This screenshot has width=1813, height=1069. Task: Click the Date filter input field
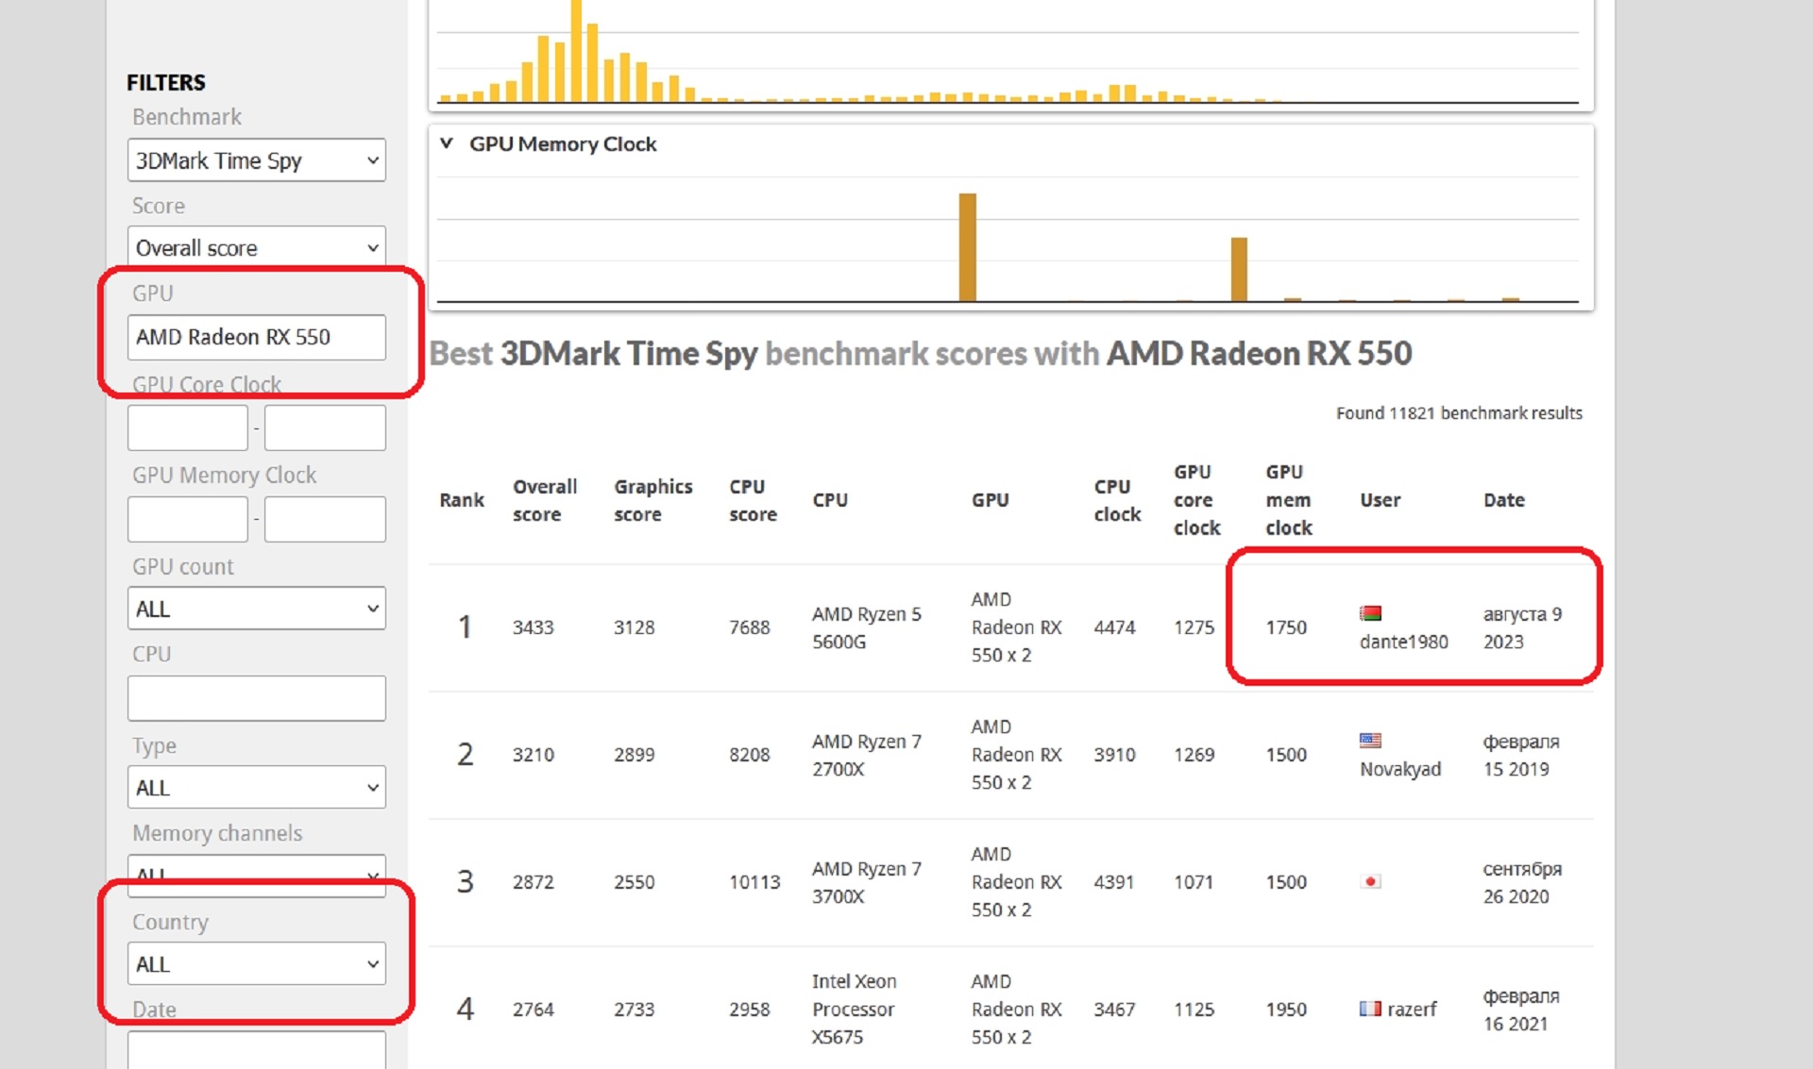pyautogui.click(x=256, y=1050)
